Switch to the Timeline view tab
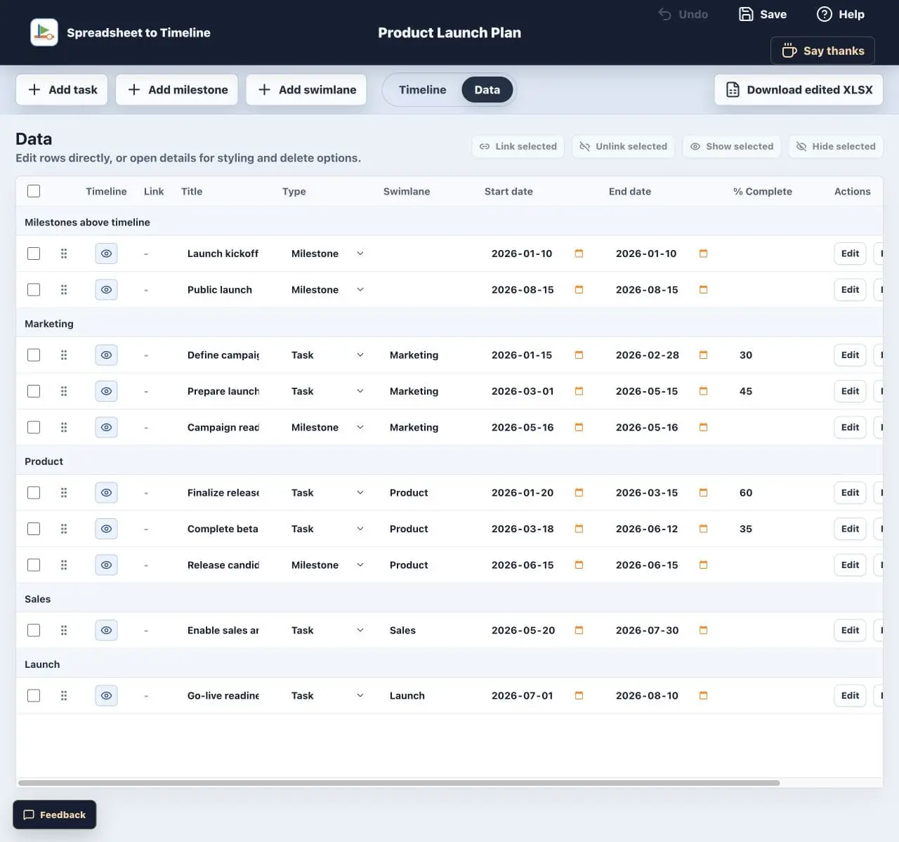899x842 pixels. coord(422,90)
